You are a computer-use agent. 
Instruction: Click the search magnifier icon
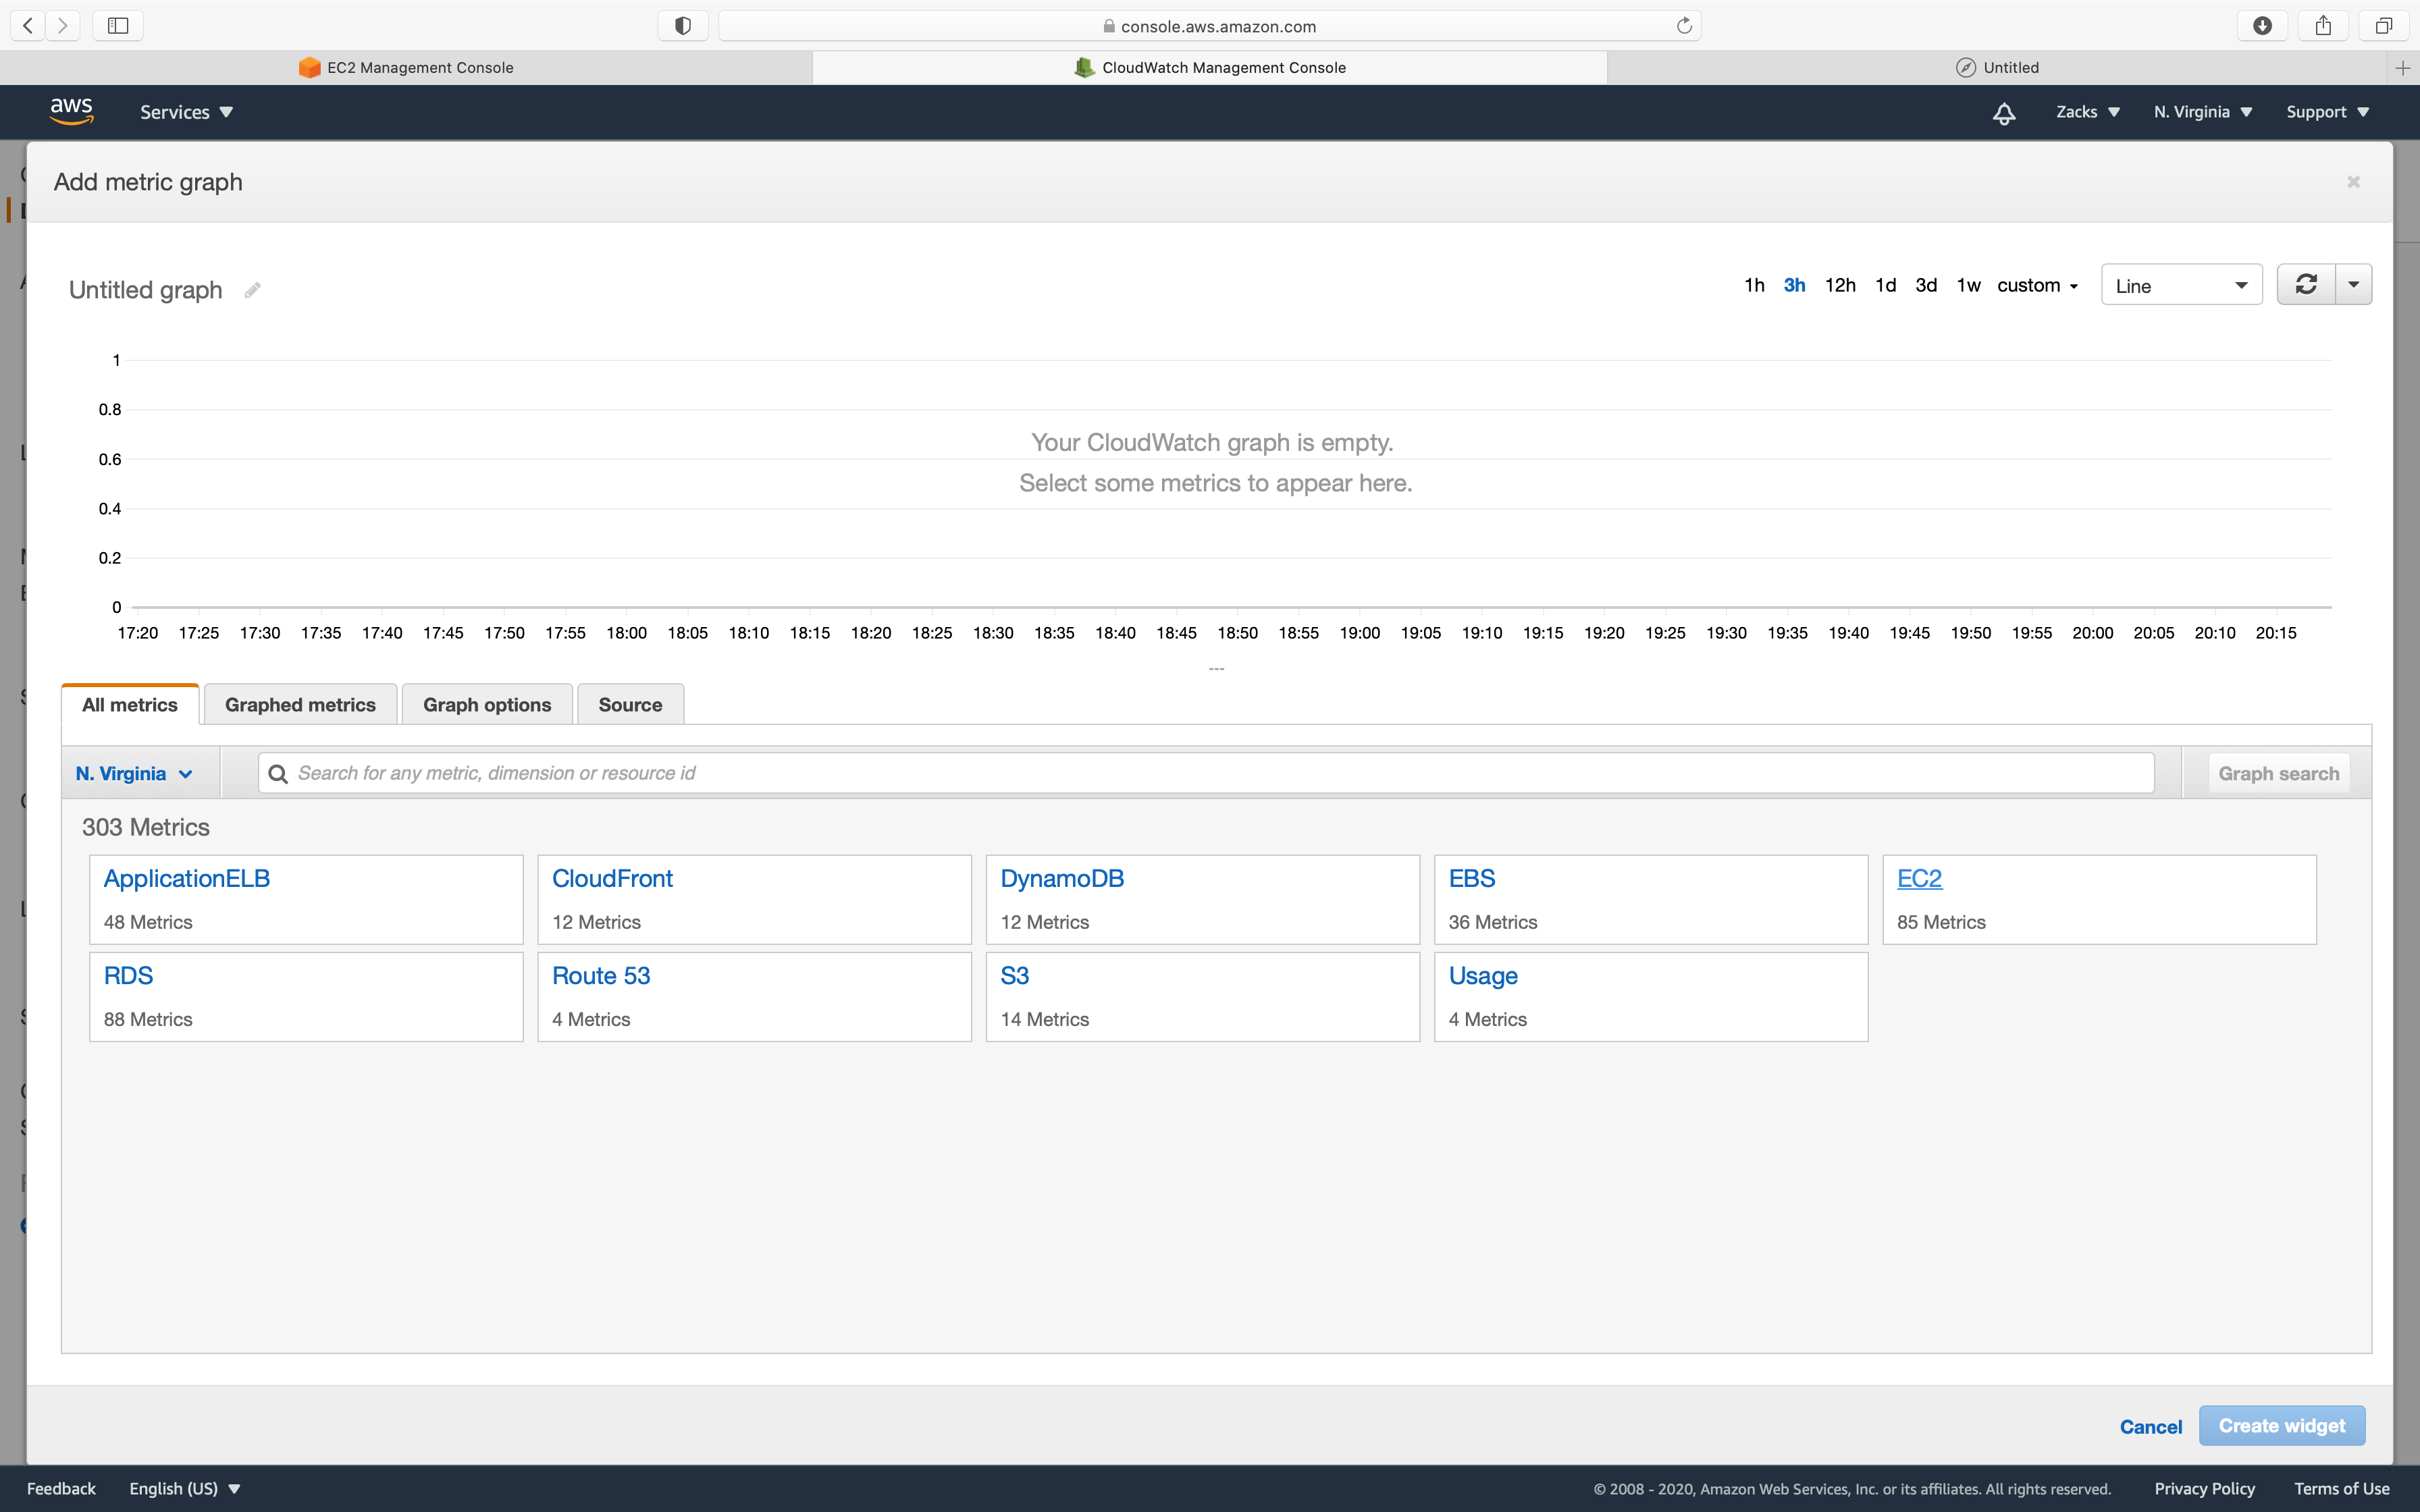tap(278, 773)
